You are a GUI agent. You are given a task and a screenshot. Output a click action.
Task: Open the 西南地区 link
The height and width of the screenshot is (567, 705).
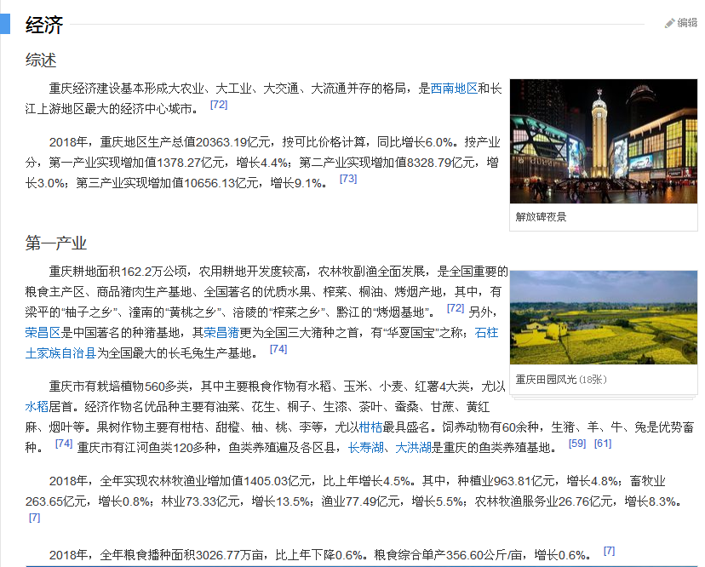[x=454, y=89]
